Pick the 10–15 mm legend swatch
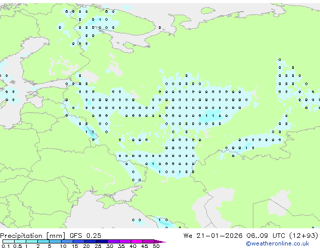 click(x=67, y=241)
